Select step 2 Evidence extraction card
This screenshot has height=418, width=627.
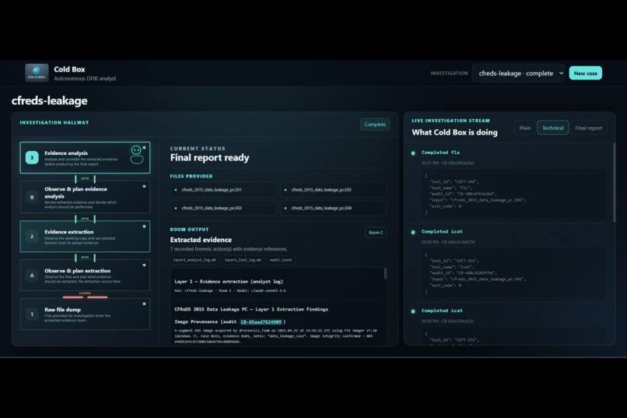click(85, 237)
